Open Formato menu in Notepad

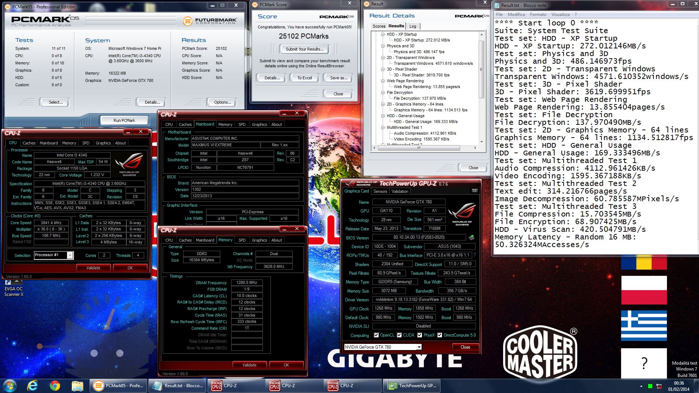(538, 15)
